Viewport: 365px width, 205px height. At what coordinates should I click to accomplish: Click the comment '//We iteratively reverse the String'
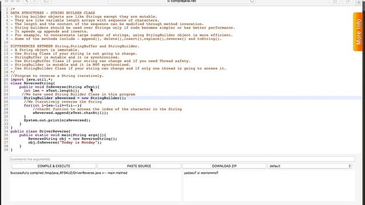[63, 102]
